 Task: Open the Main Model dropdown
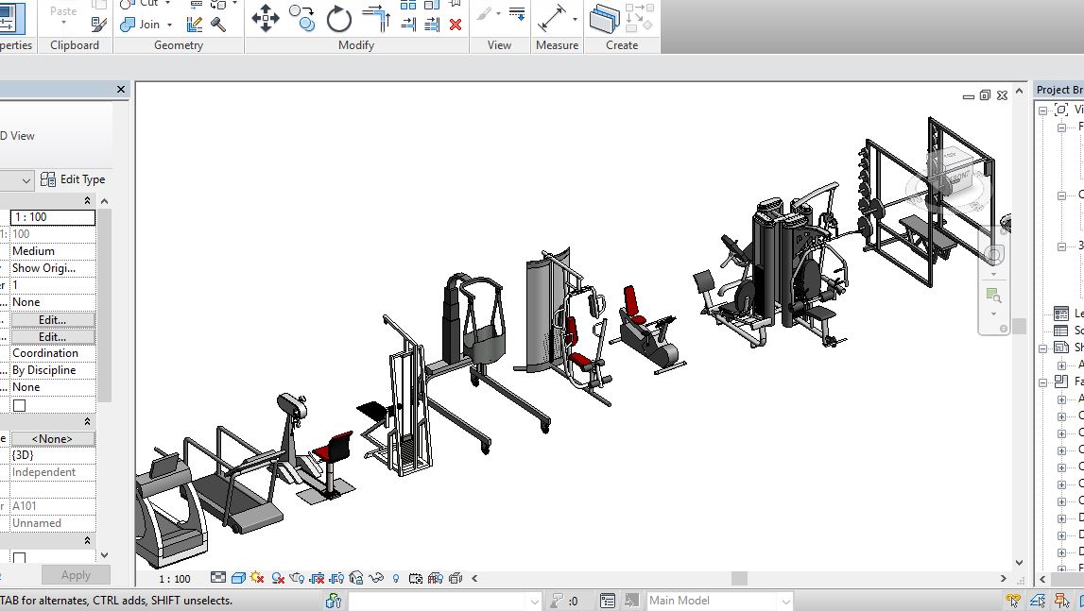click(x=786, y=602)
